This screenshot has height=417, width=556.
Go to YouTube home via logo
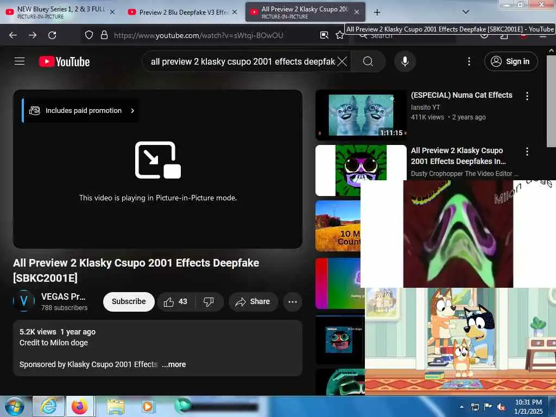64,62
